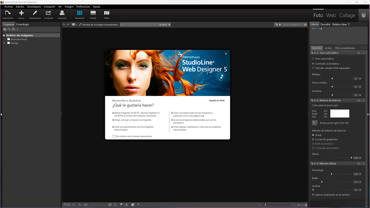Click the trash bin icon
Viewport: 370px width, 208px height.
364,15
